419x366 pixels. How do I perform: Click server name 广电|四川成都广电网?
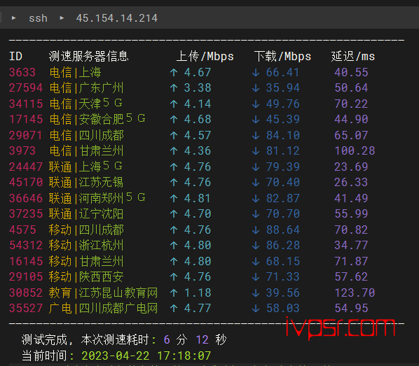click(x=103, y=309)
